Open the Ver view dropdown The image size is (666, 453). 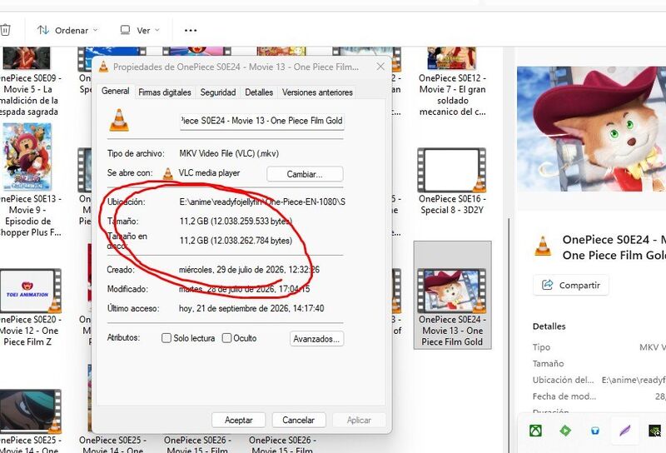click(140, 30)
